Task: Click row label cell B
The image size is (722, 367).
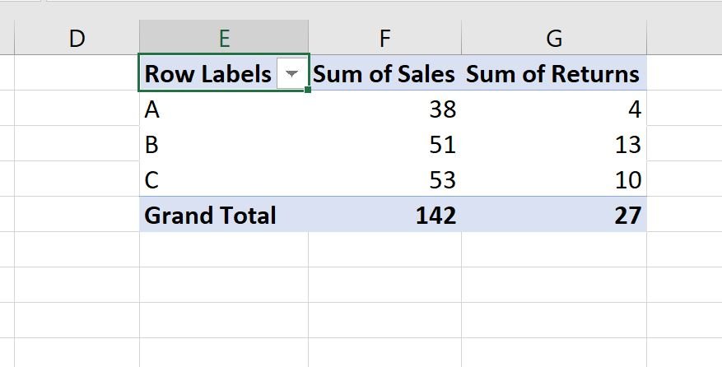Action: point(224,144)
